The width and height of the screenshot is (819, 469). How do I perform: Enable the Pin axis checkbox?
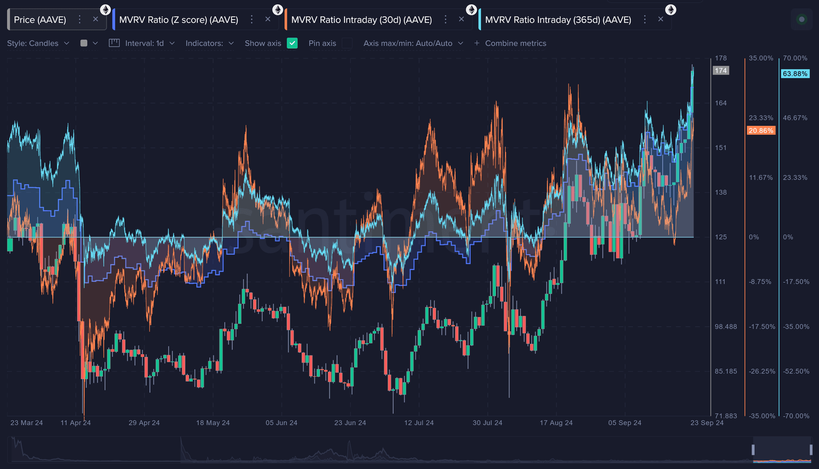tap(347, 43)
